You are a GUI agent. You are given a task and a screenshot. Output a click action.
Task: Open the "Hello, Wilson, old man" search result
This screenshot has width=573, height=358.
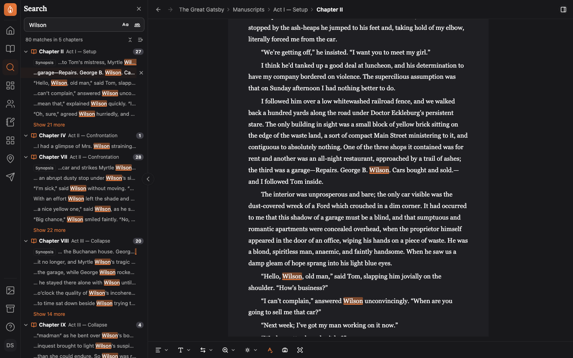(x=84, y=83)
